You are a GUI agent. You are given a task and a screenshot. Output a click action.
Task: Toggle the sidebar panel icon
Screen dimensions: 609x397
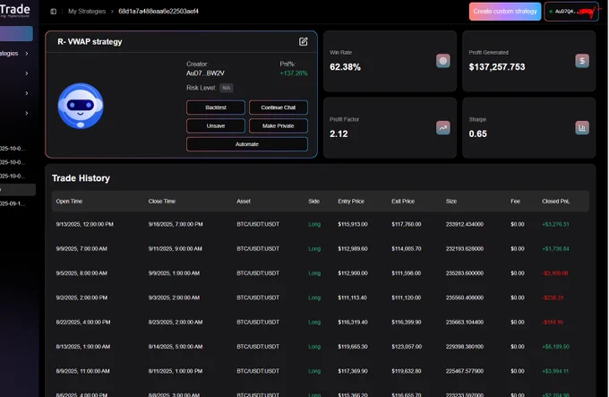pos(54,12)
